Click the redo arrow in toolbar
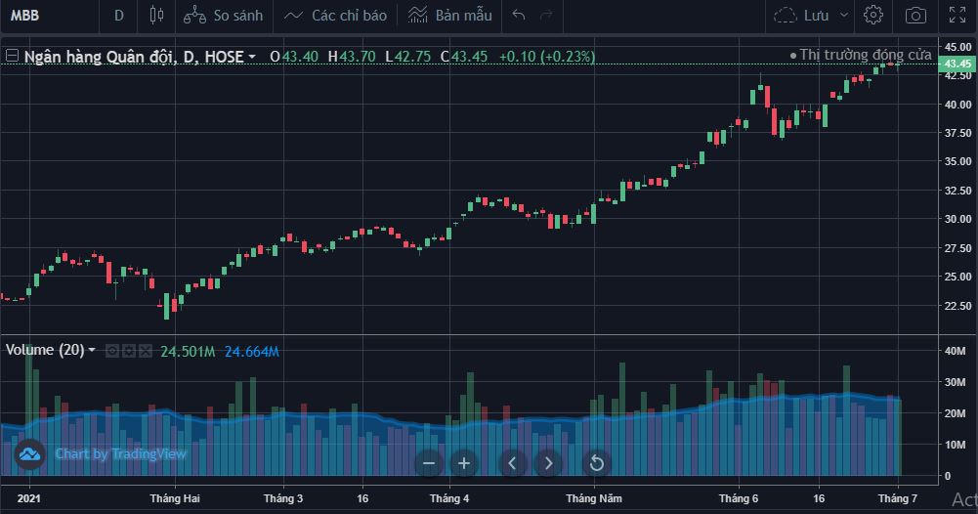The image size is (978, 514). pos(546,16)
